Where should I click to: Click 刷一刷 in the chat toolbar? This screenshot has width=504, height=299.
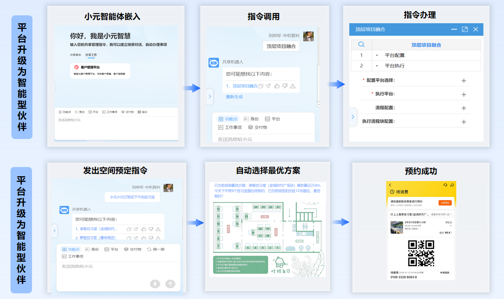pyautogui.click(x=155, y=249)
